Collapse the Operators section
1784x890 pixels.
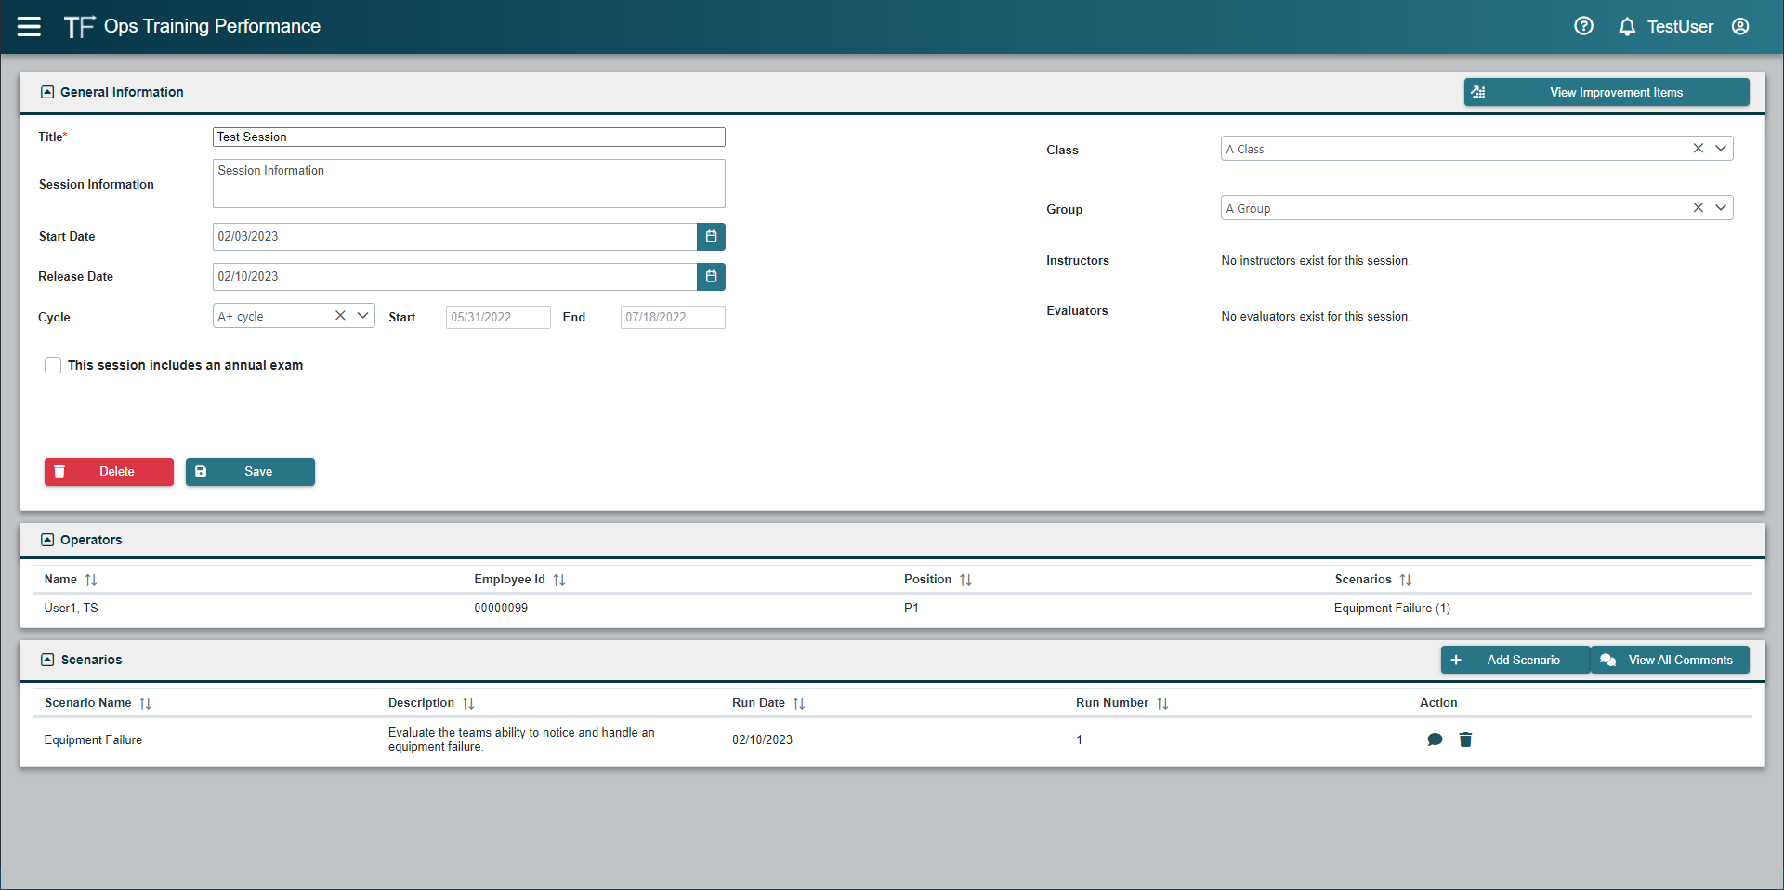[47, 540]
